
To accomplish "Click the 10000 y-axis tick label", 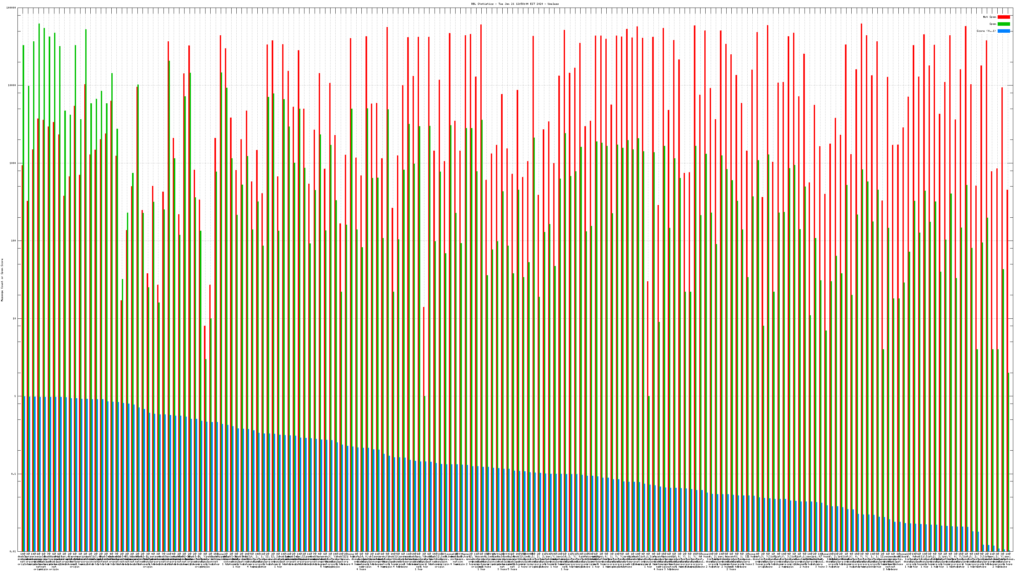I will click(x=12, y=86).
